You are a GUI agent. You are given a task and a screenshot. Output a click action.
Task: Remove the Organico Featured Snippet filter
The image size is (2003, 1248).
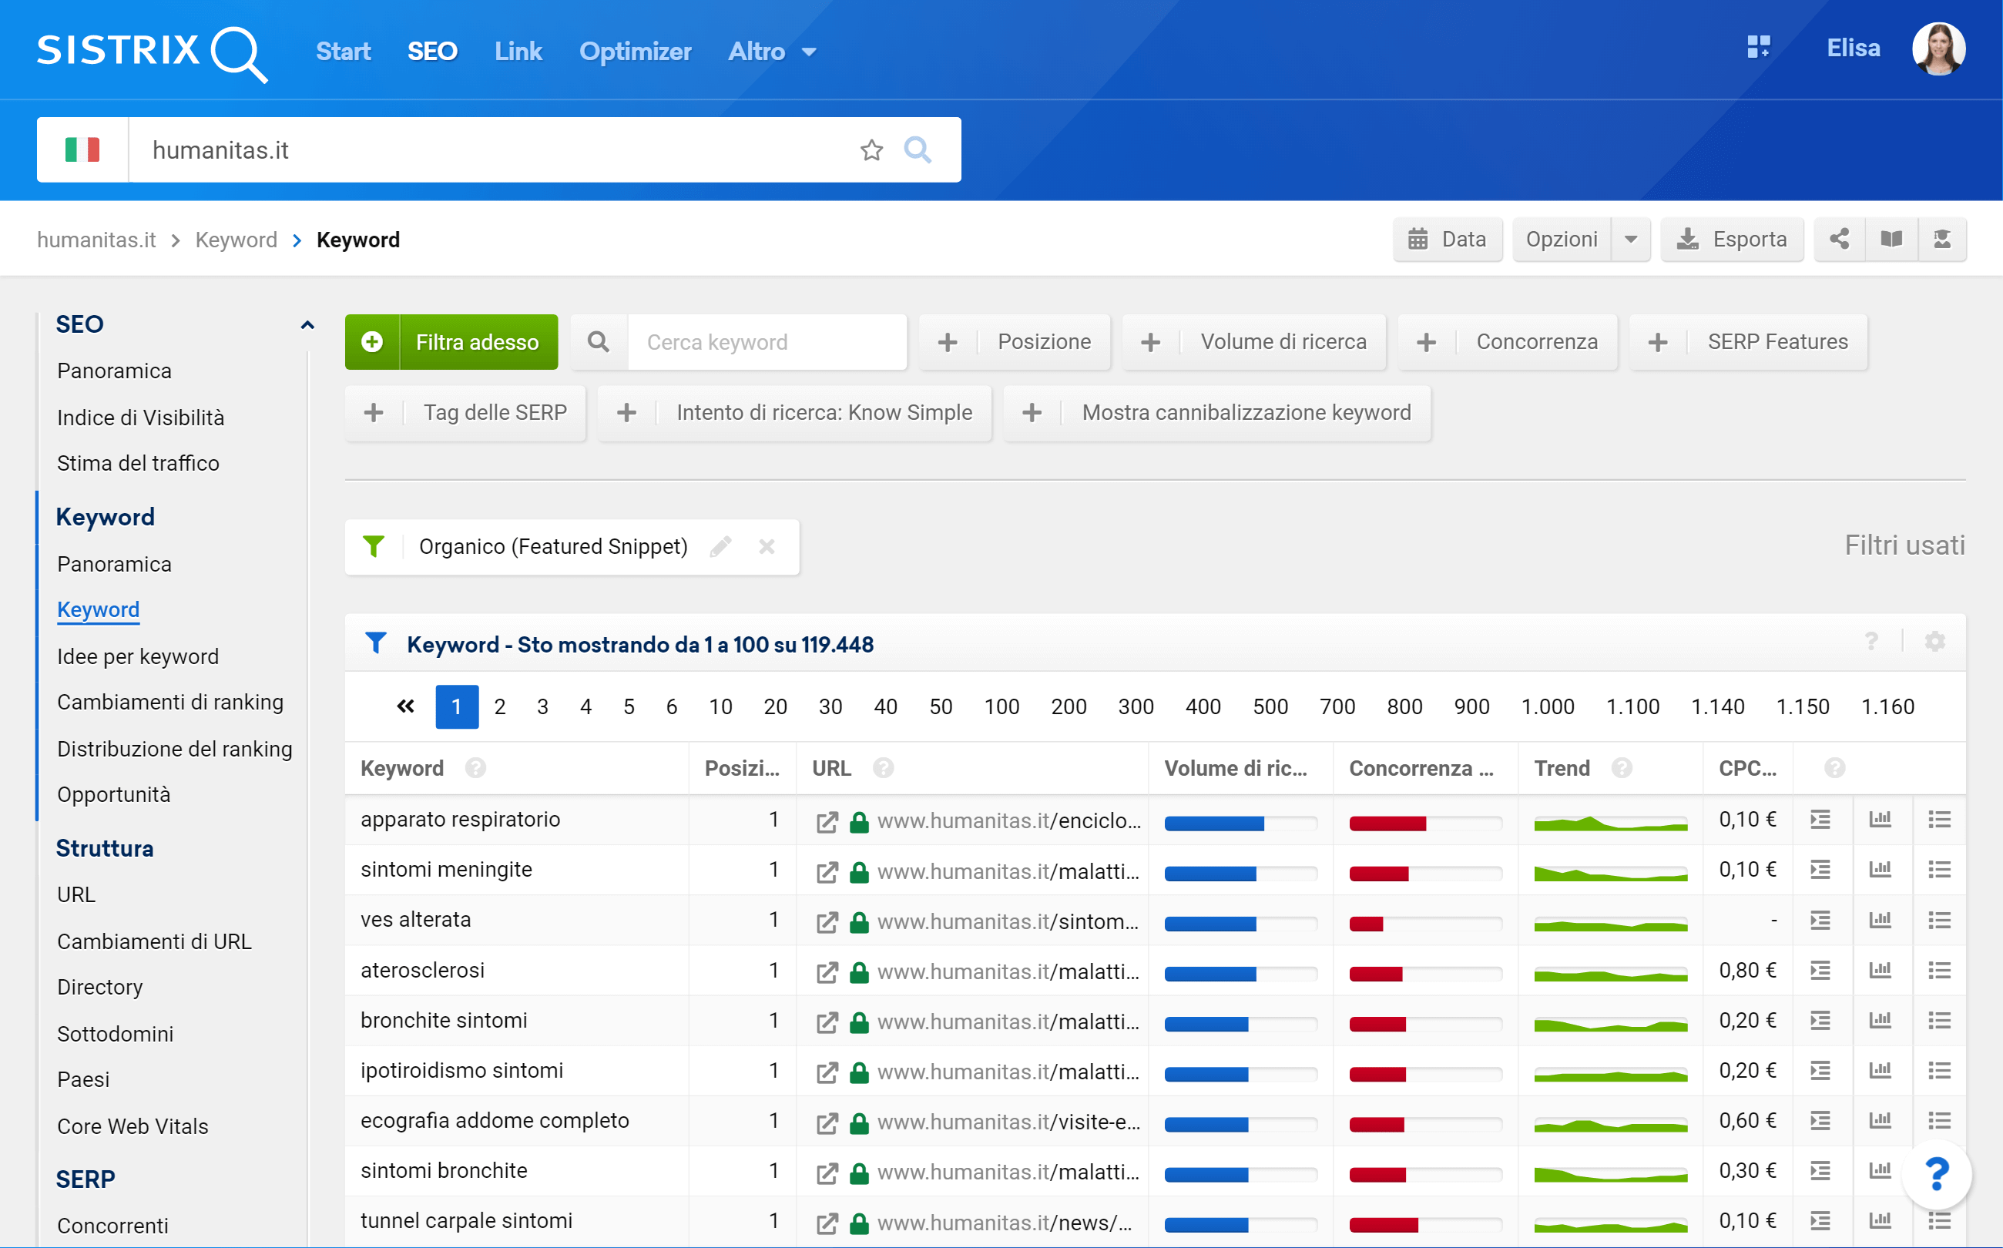point(767,546)
